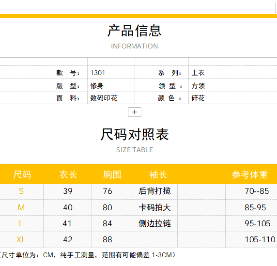Click the SIZE TABLE subtitle
The width and height of the screenshot is (277, 266).
point(135,150)
